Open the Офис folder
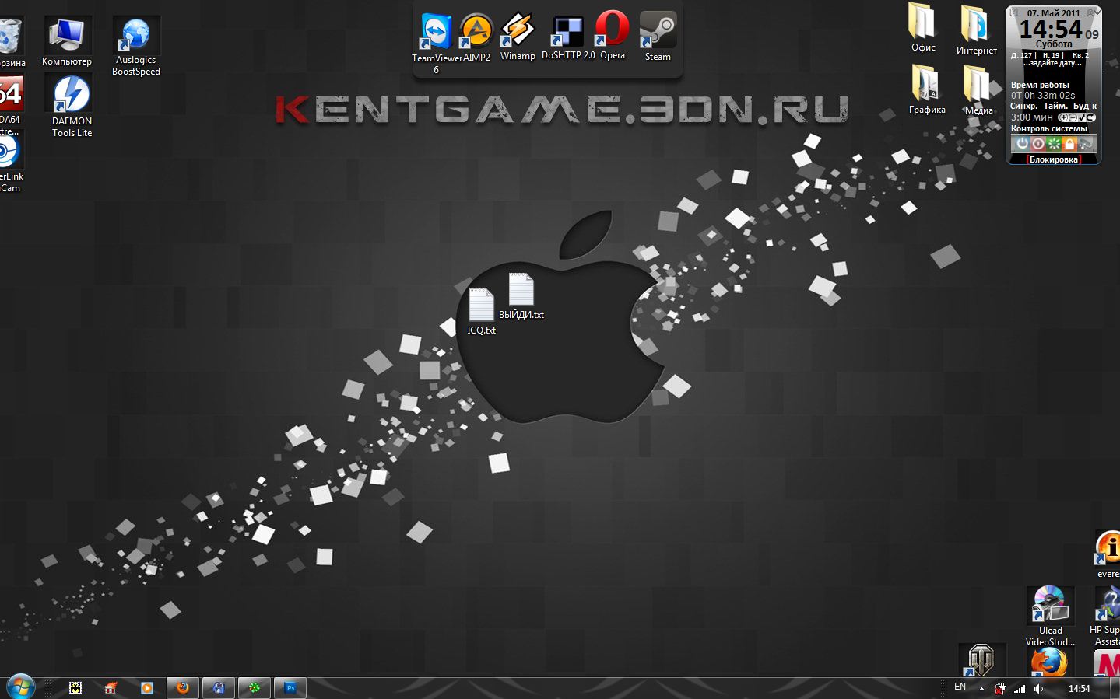 pyautogui.click(x=923, y=28)
